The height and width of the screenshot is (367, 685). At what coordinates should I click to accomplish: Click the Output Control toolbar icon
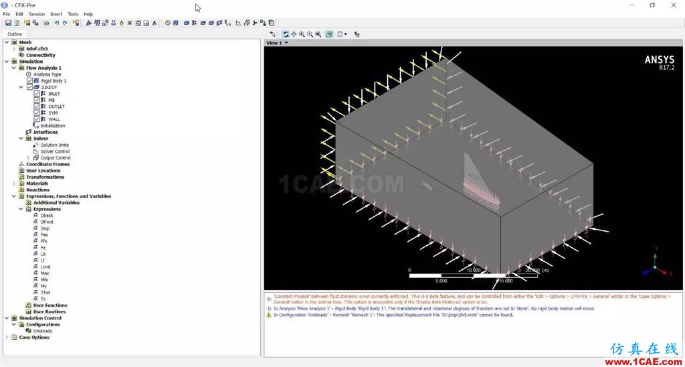[x=246, y=23]
